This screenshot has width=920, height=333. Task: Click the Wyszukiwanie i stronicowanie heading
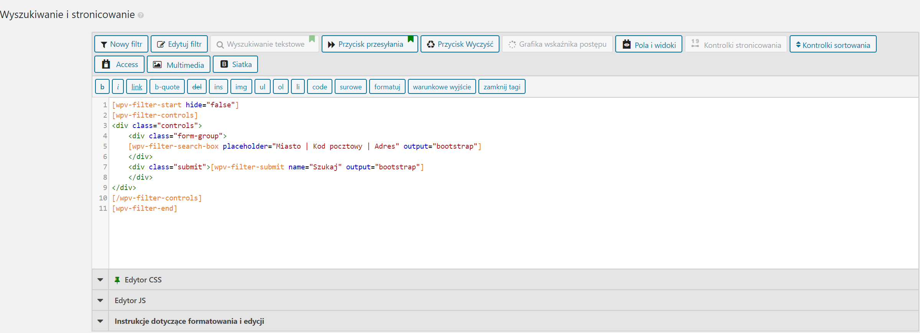click(67, 15)
